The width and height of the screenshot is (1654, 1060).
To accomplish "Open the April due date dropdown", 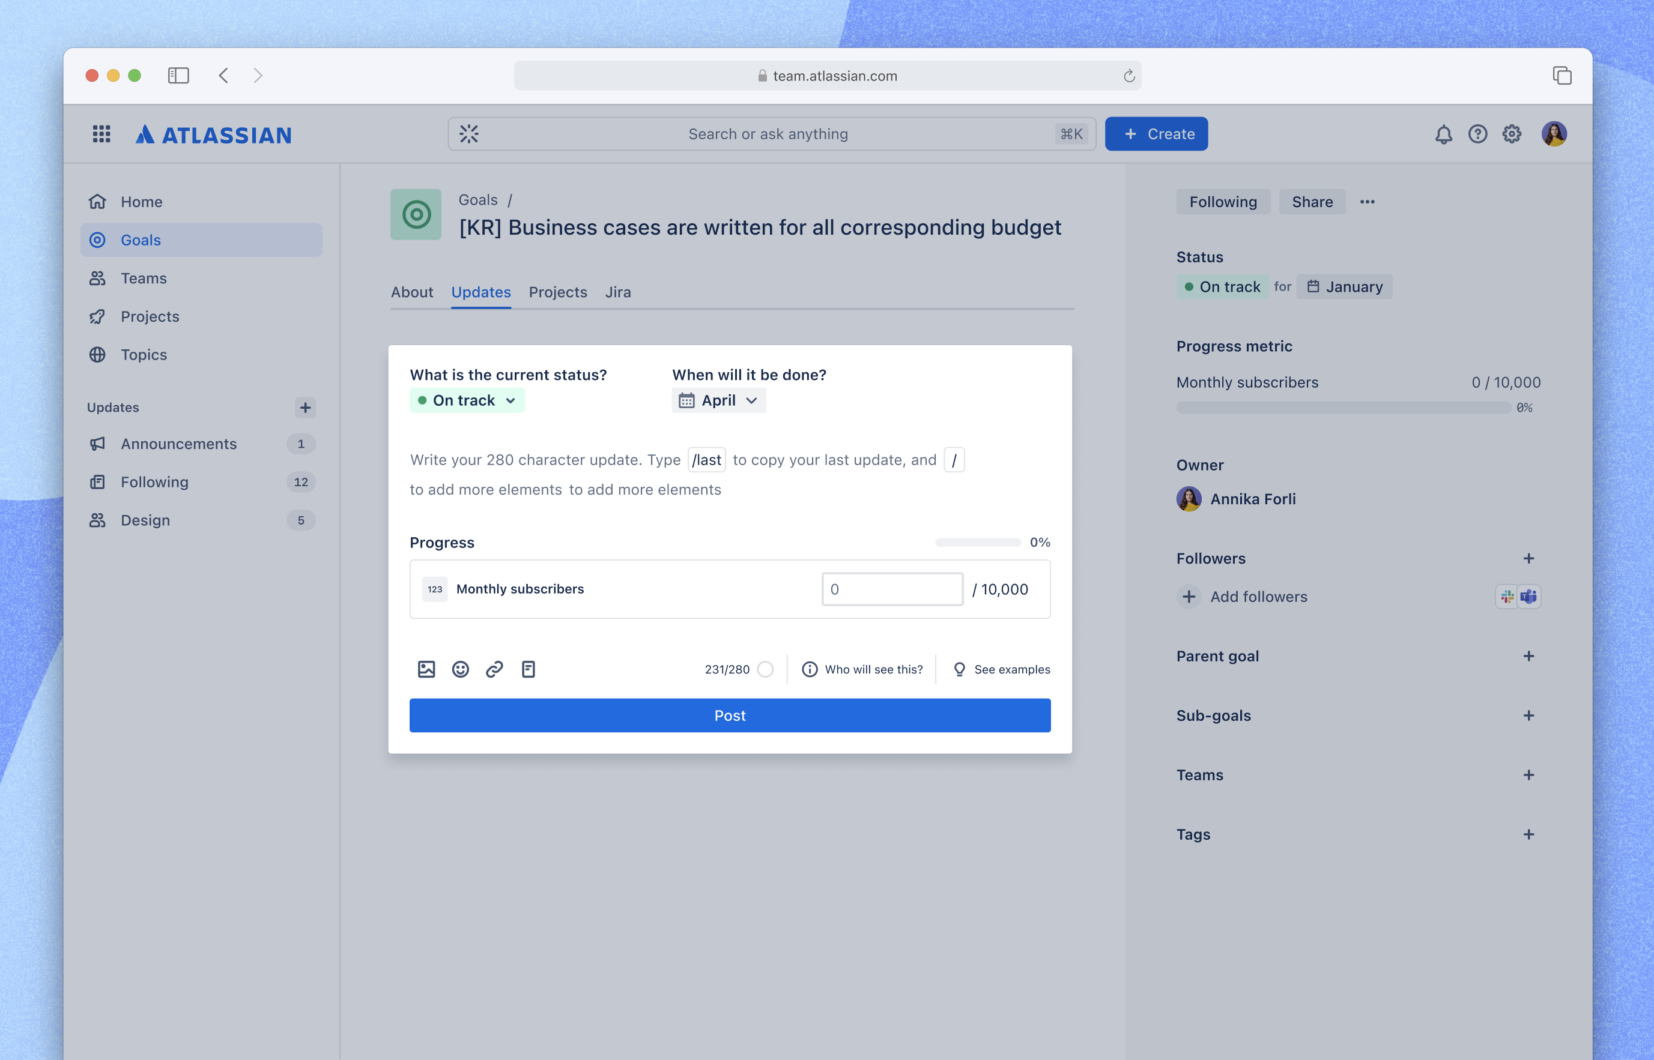I will [x=719, y=400].
